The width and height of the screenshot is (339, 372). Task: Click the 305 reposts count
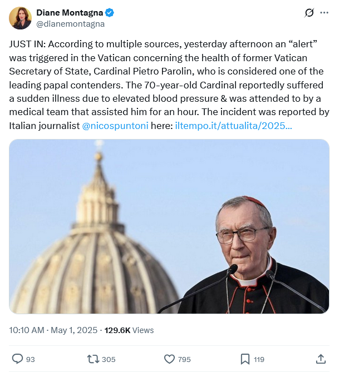[109, 359]
